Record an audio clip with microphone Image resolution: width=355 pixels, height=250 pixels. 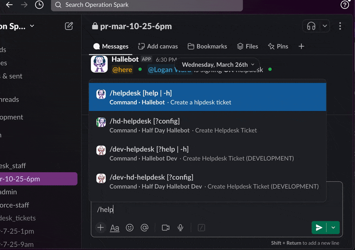click(x=180, y=227)
